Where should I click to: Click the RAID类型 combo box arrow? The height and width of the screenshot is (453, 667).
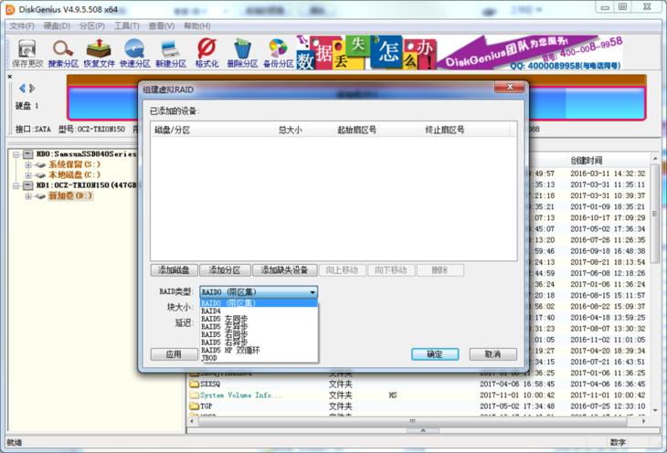312,292
